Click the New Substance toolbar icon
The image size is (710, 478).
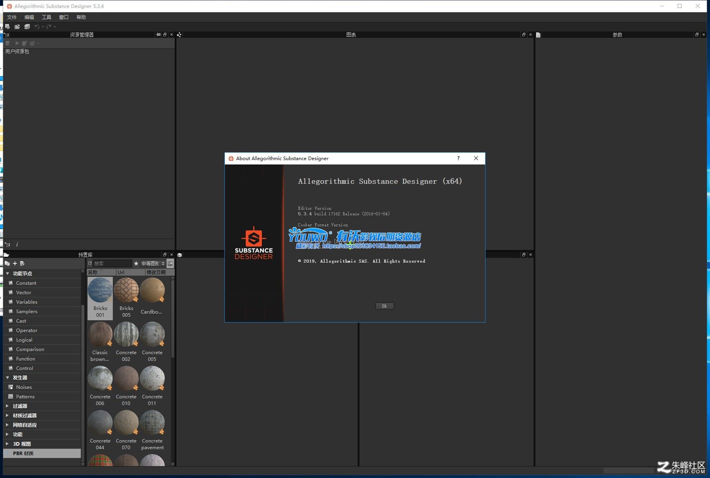point(7,27)
